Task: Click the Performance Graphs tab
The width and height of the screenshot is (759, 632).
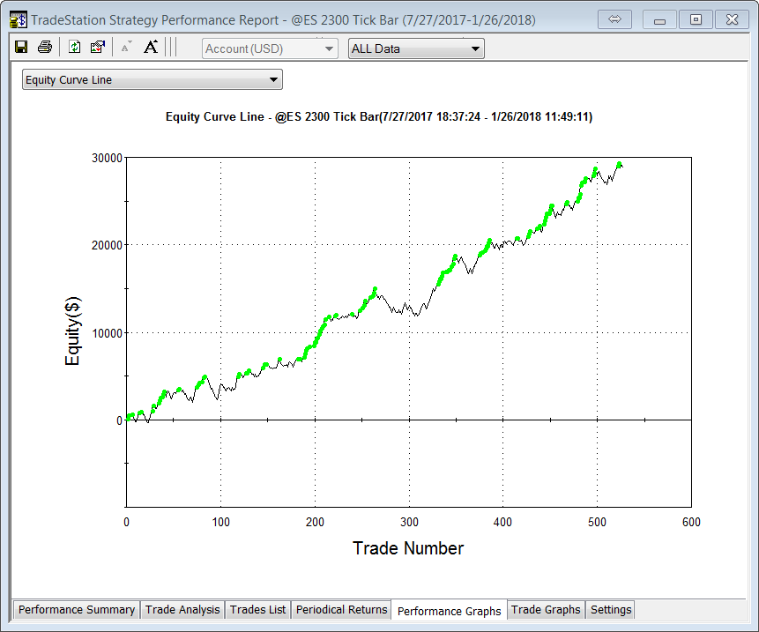Action: coord(449,611)
